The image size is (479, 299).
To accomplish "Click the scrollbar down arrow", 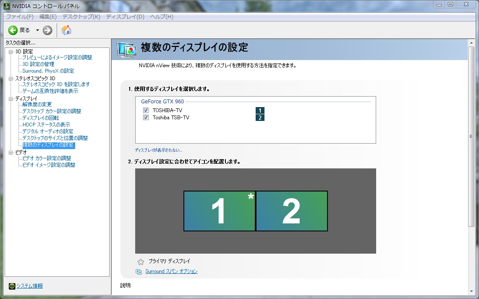I will 471,292.
